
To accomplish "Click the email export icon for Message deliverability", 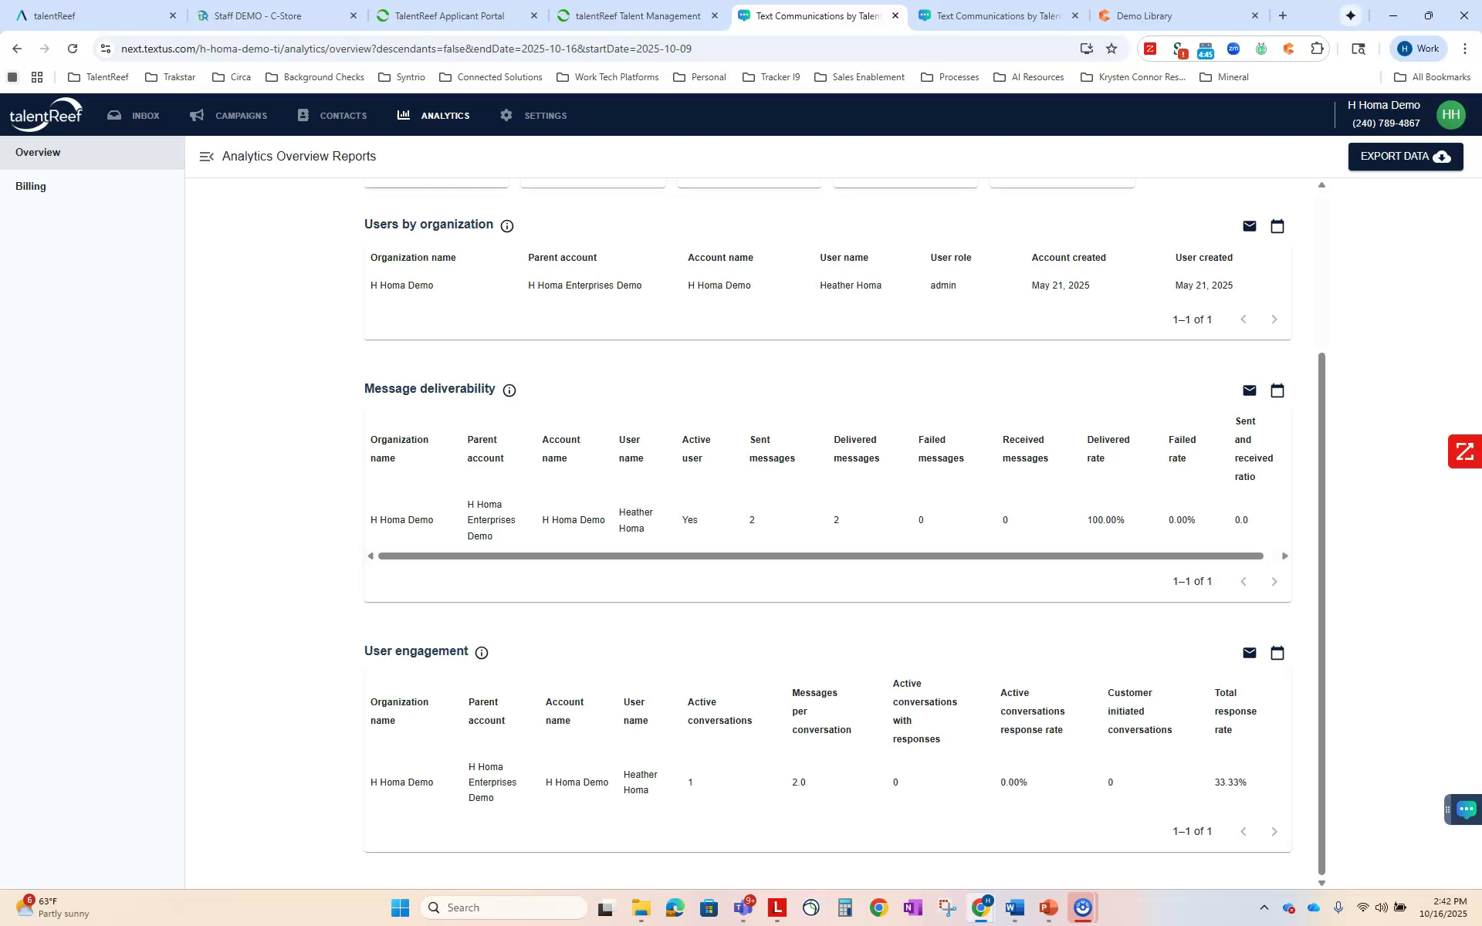I will (x=1250, y=390).
